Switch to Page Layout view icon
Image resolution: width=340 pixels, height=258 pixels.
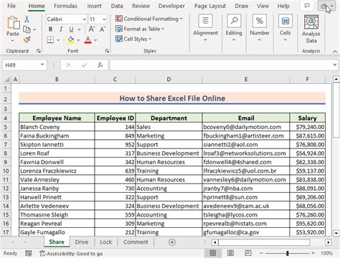click(230, 253)
